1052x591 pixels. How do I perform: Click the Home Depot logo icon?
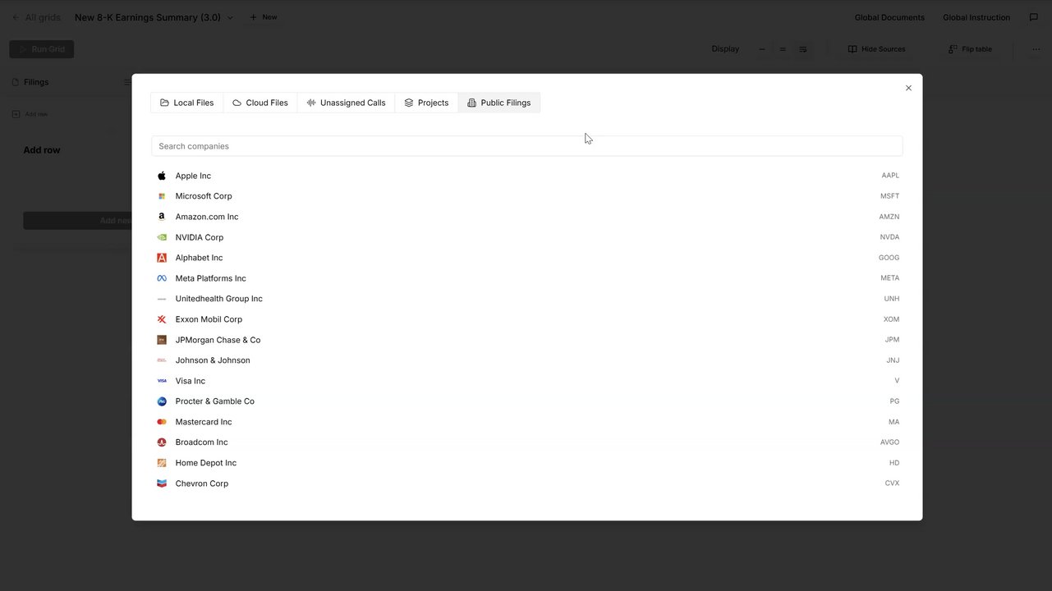pos(162,463)
